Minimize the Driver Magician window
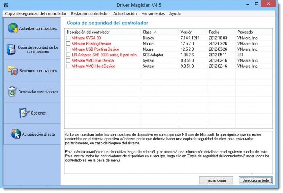The width and height of the screenshot is (283, 193). coord(247,4)
